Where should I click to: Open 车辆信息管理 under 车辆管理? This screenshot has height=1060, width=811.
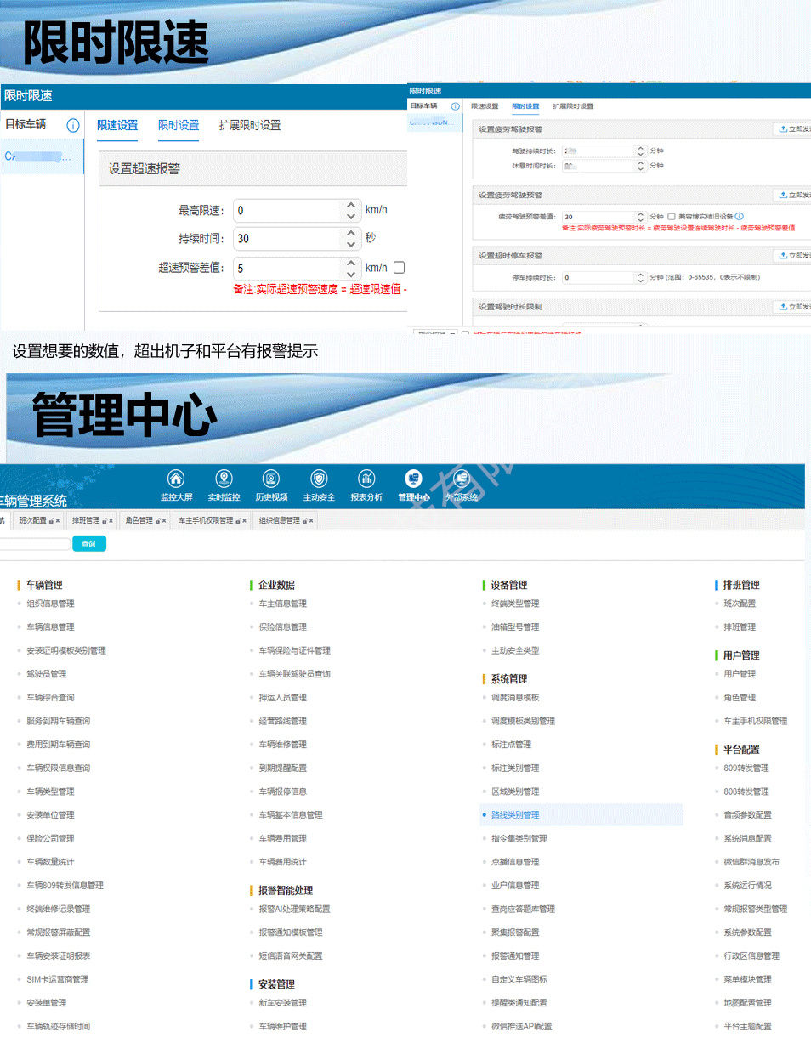click(x=50, y=627)
